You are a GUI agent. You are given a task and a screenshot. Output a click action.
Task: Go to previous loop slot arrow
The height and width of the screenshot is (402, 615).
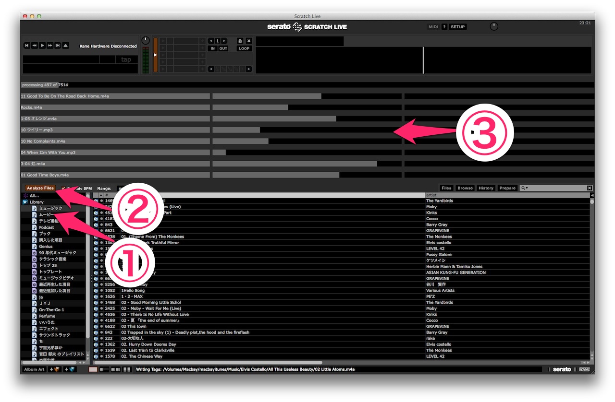[210, 41]
